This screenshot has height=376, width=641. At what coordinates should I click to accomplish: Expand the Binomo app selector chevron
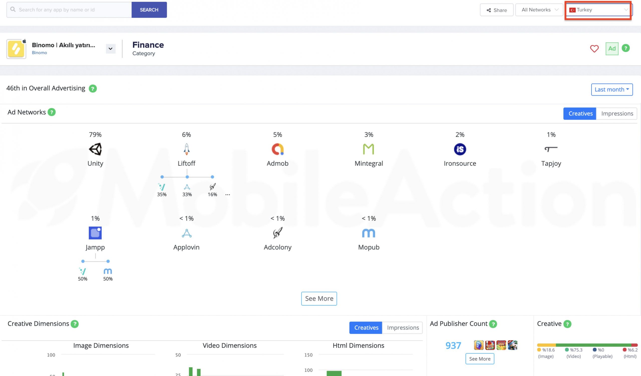(x=110, y=48)
